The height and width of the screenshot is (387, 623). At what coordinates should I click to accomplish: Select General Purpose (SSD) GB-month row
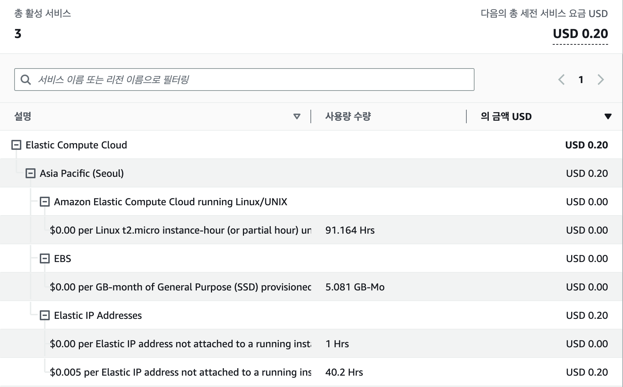pyautogui.click(x=311, y=287)
